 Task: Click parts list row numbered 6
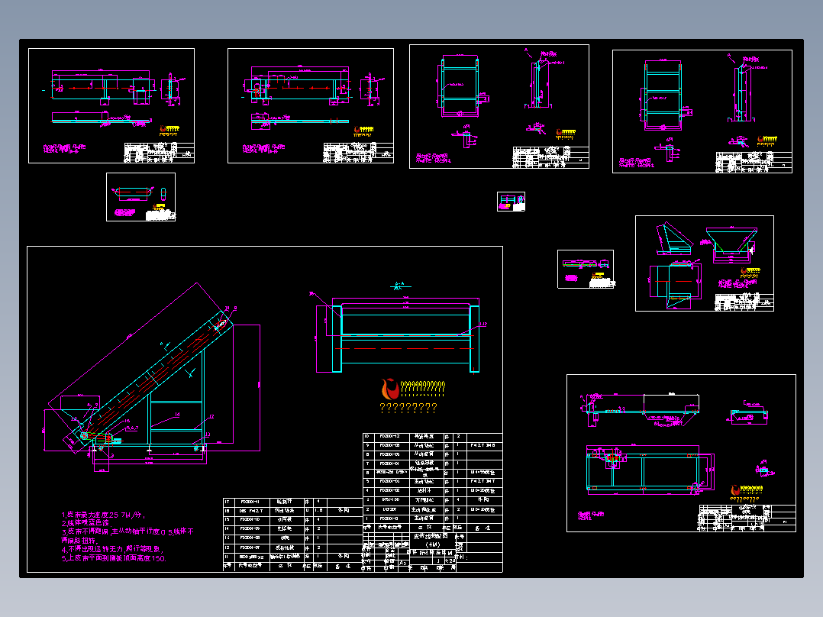click(432, 473)
